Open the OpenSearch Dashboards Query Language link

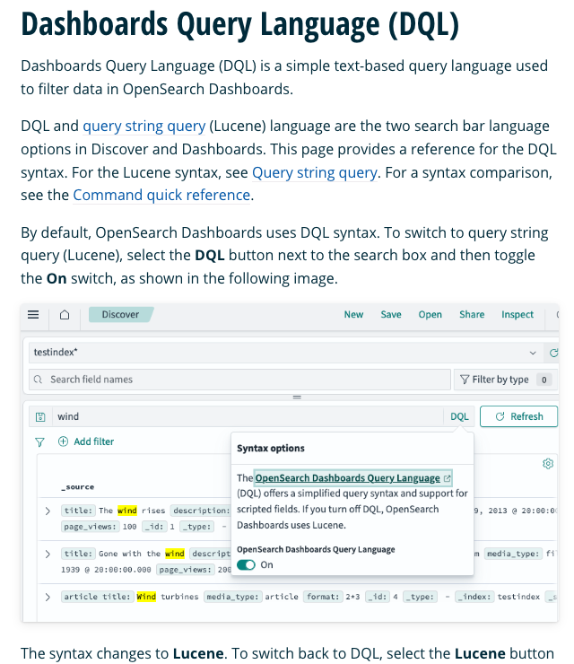[347, 478]
